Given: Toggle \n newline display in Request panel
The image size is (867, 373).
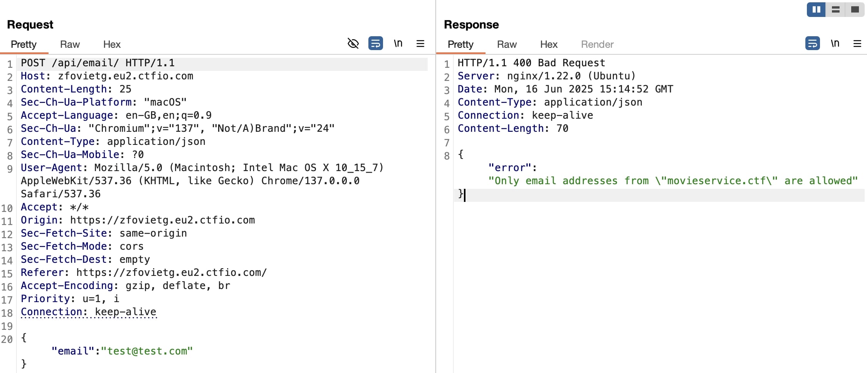Looking at the screenshot, I should pos(398,44).
